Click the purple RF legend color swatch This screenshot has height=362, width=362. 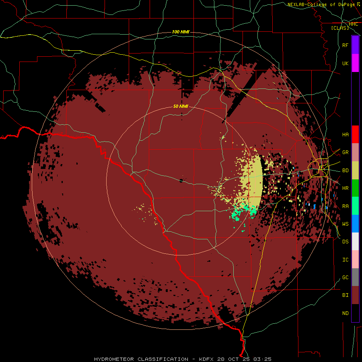tap(355, 45)
